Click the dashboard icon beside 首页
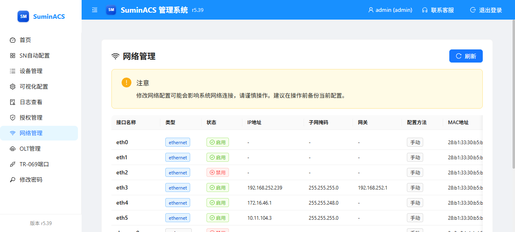This screenshot has width=515, height=232. (x=13, y=40)
